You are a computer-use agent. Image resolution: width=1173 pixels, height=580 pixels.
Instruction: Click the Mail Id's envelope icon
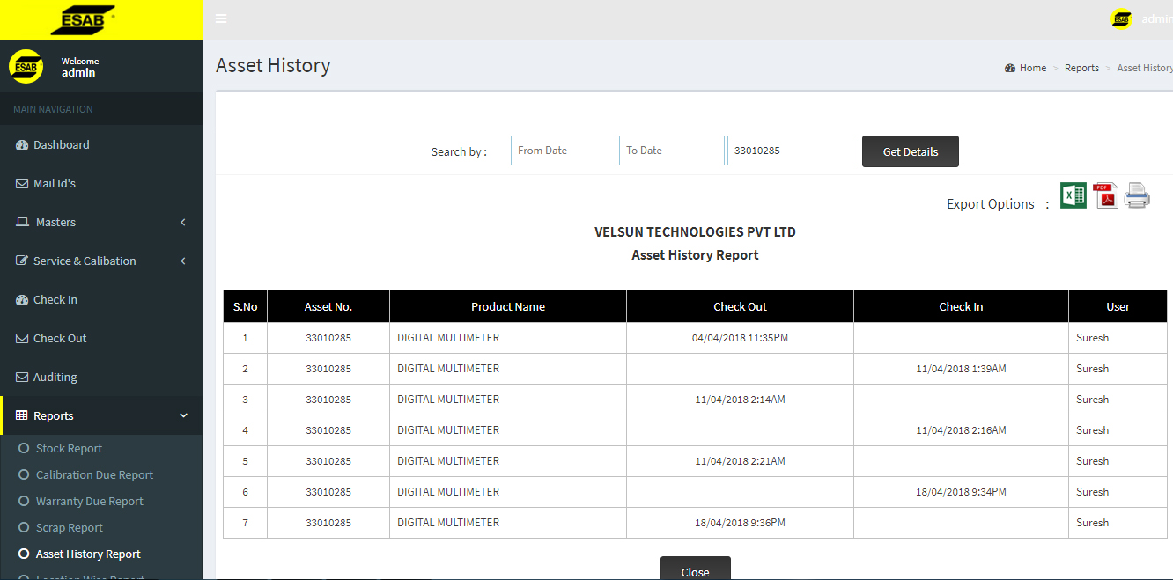coord(22,184)
